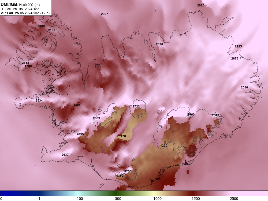Click the 1384 map value

(77, 105)
